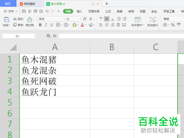
Task: Click the Save icon in quick toolbar
Action: pos(24,11)
